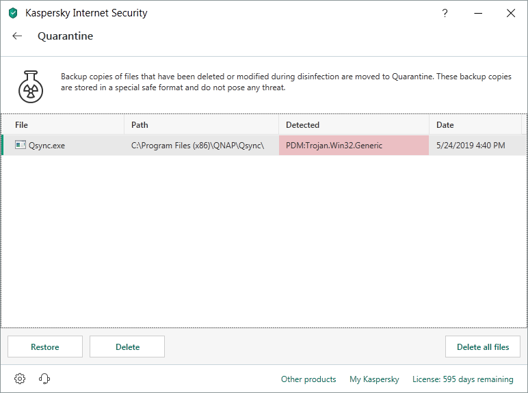
Task: Minimize the Kaspersky window
Action: pyautogui.click(x=478, y=13)
